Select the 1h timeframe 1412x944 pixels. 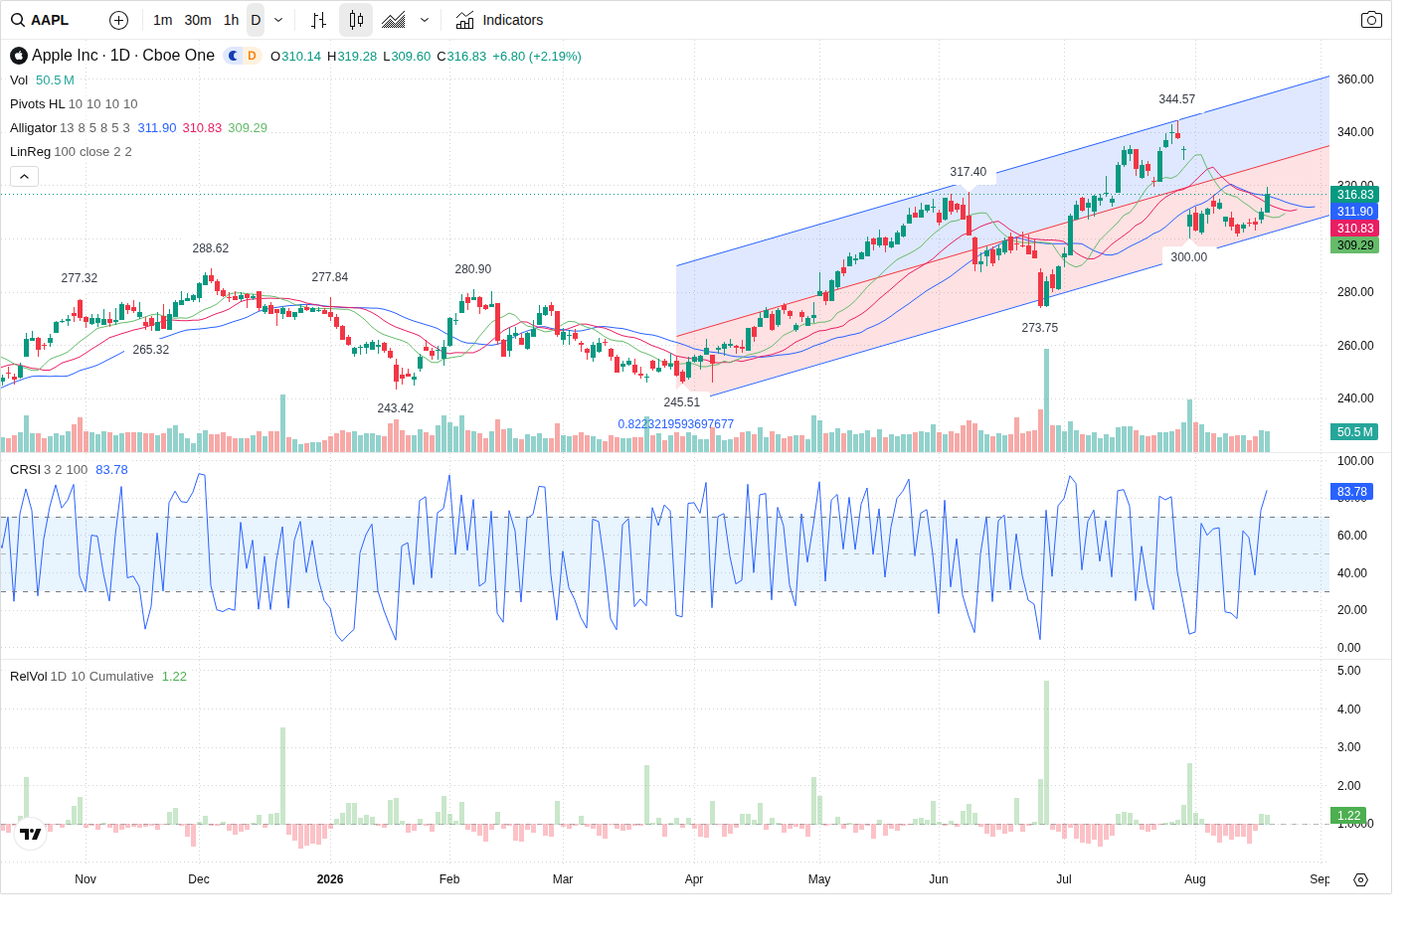(232, 20)
